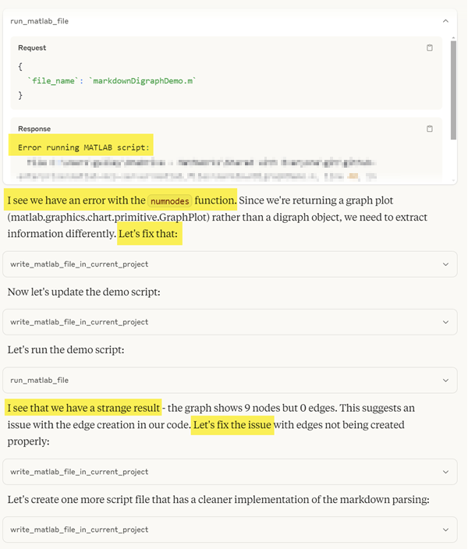Copy the Request JSON with its clipboard icon

pyautogui.click(x=429, y=48)
